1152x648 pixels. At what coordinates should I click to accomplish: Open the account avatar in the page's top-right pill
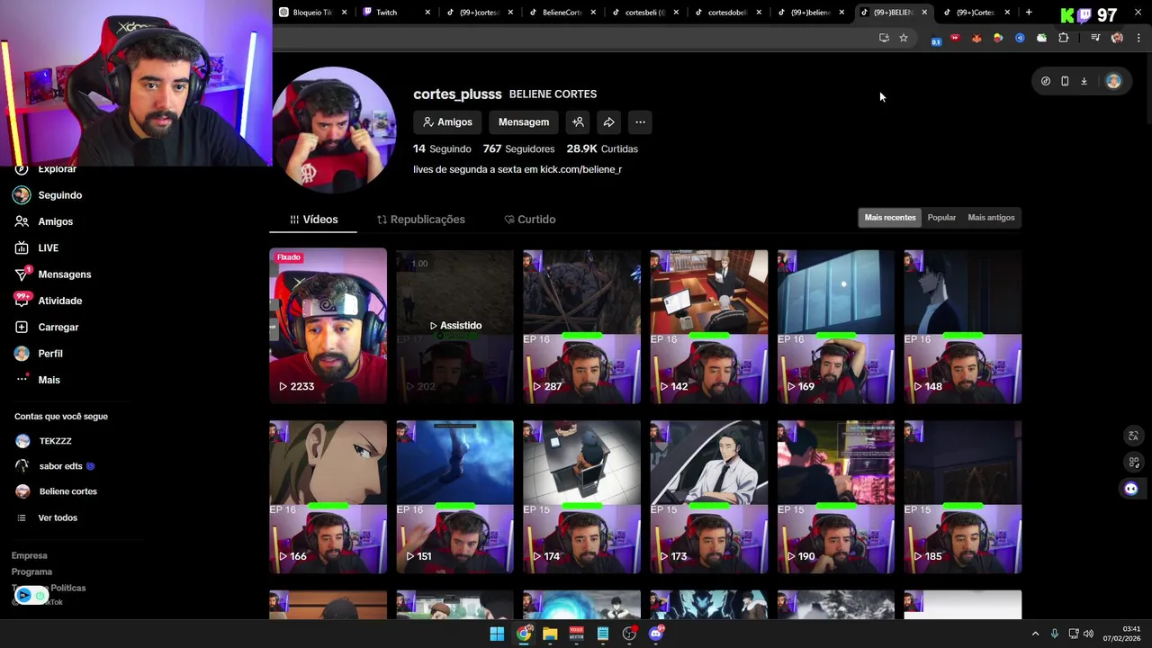(x=1113, y=81)
